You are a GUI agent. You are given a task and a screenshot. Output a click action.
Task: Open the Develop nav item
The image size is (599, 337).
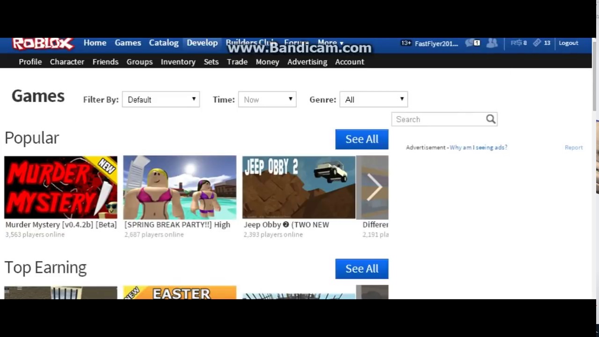click(202, 43)
